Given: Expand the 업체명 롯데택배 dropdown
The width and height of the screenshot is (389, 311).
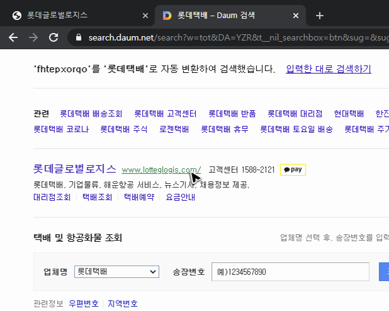Looking at the screenshot, I should pos(117,272).
